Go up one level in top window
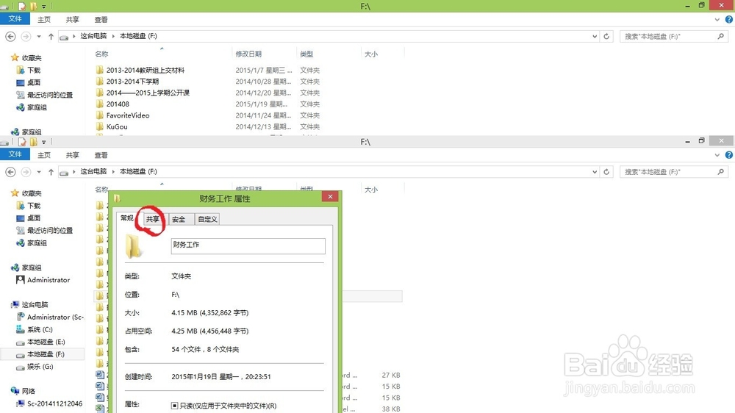 click(51, 36)
